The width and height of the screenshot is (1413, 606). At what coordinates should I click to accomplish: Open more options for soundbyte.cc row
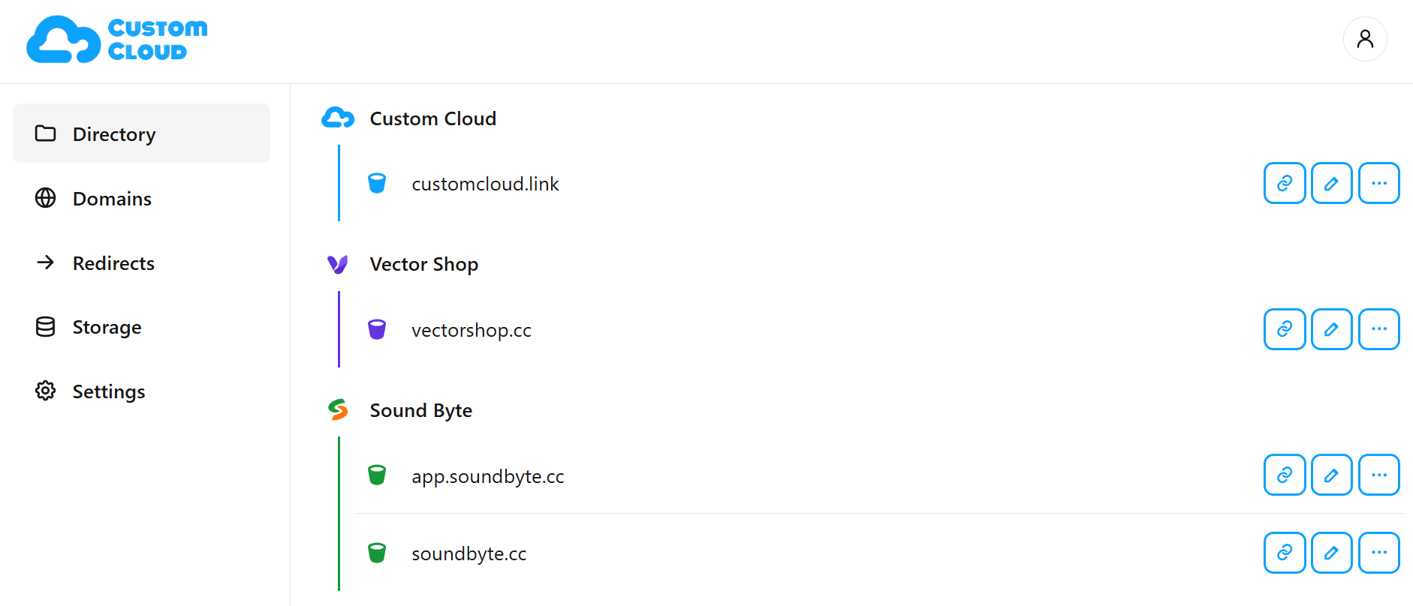(x=1379, y=553)
